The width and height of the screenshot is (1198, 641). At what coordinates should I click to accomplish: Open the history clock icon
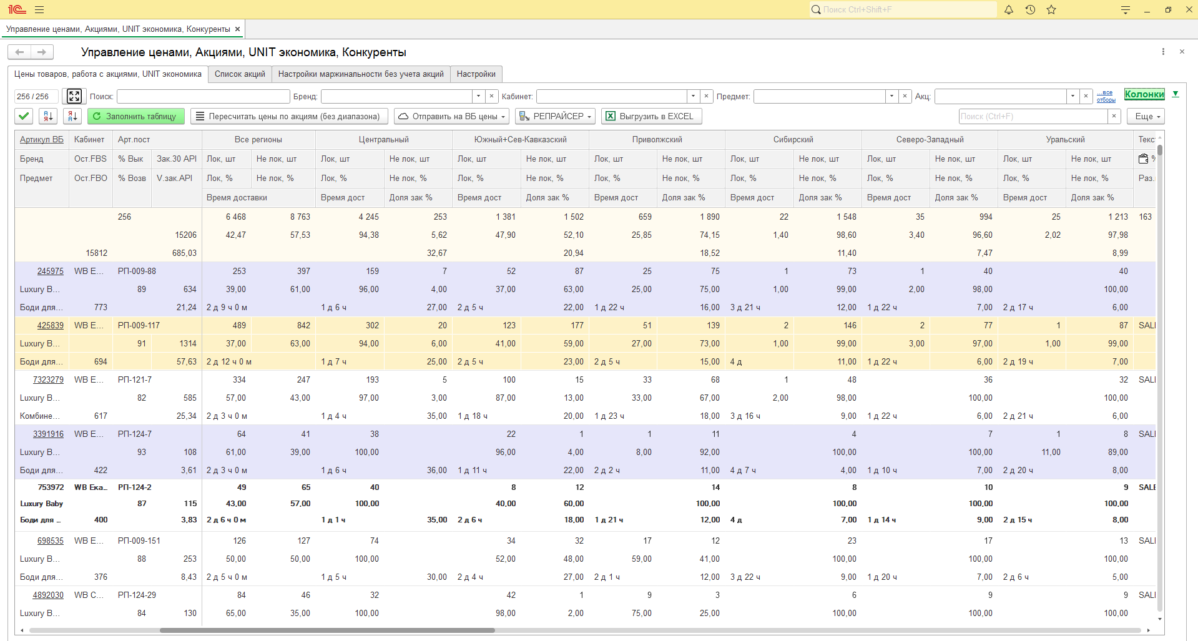tap(1030, 10)
